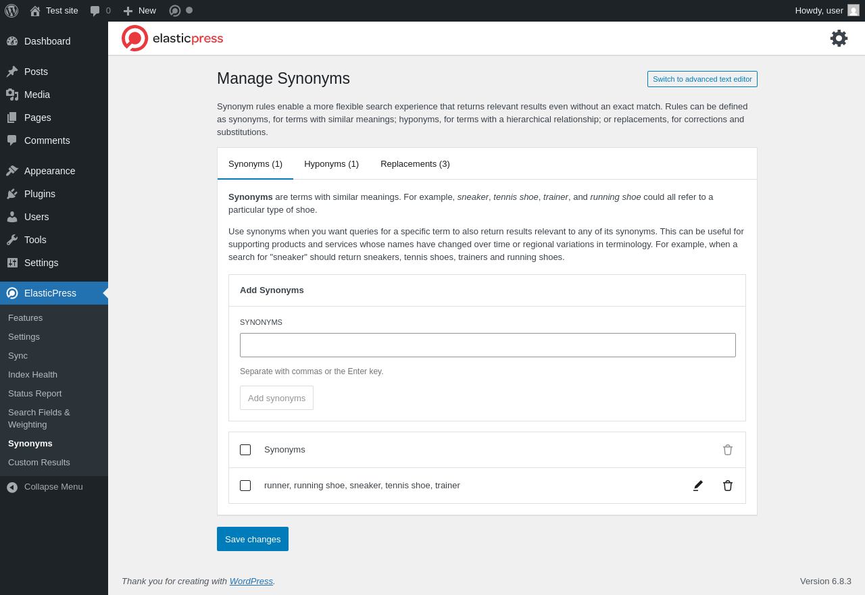
Task: Click the edit pencil for the runner synonyms
Action: point(698,486)
